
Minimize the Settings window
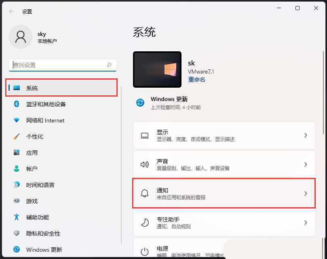click(279, 8)
